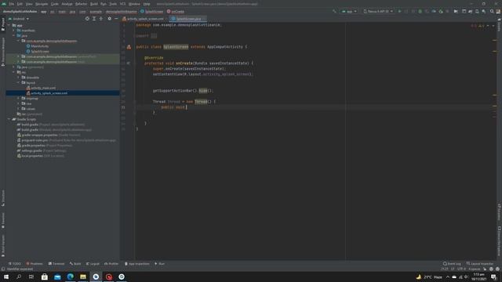
Task: Click the SplashScreen breadcrumb in navigation bar
Action: (x=151, y=12)
